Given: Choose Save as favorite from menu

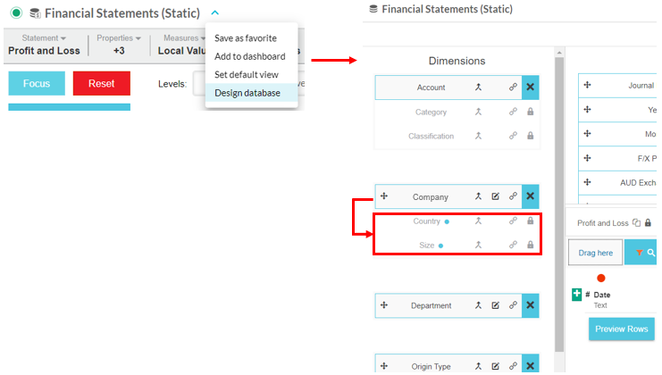Looking at the screenshot, I should (x=246, y=38).
